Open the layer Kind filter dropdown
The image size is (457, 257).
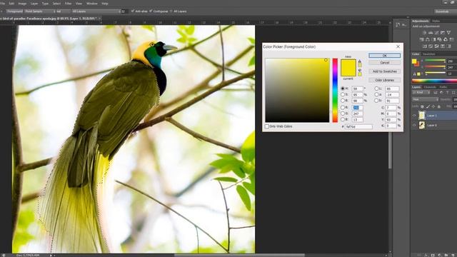pyautogui.click(x=421, y=92)
